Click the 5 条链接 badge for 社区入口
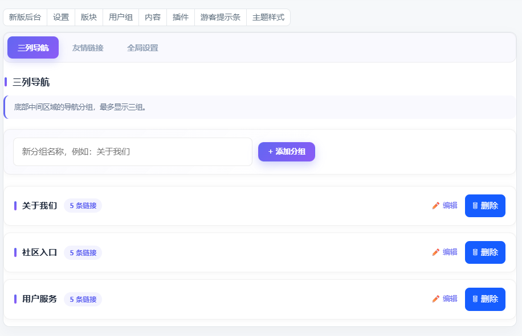522x336 pixels. point(83,252)
